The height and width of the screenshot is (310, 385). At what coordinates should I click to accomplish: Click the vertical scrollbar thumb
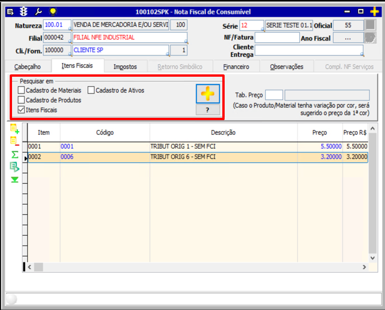pos(373,194)
